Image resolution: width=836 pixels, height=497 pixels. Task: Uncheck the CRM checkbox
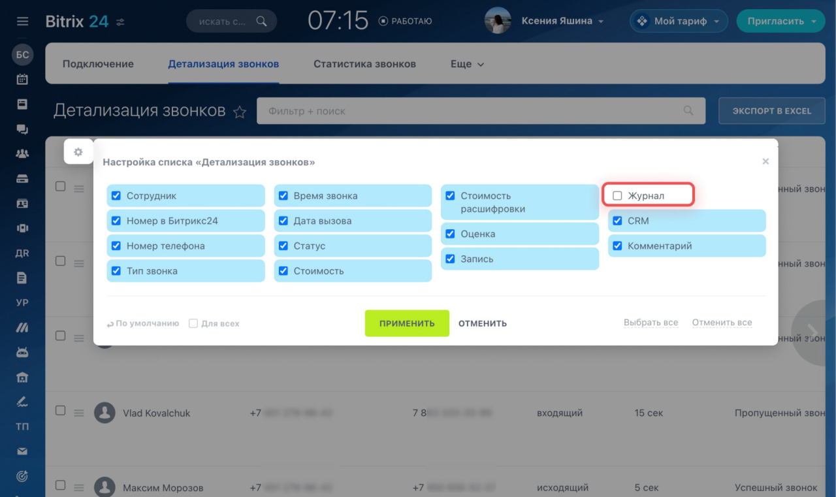(x=617, y=221)
